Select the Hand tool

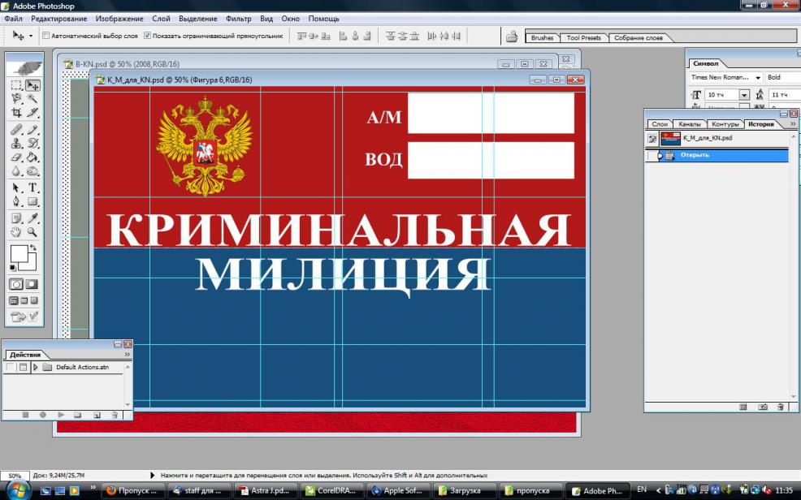[16, 232]
